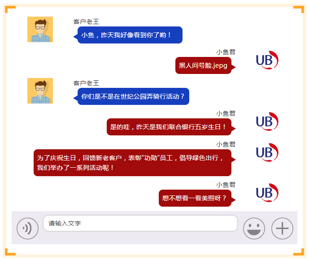Click the second 客户老王 sender name

click(x=86, y=83)
